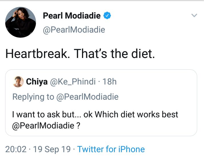This screenshot has height=161, width=204.
Task: Click the 'Replying to' label text
Action: [33, 97]
